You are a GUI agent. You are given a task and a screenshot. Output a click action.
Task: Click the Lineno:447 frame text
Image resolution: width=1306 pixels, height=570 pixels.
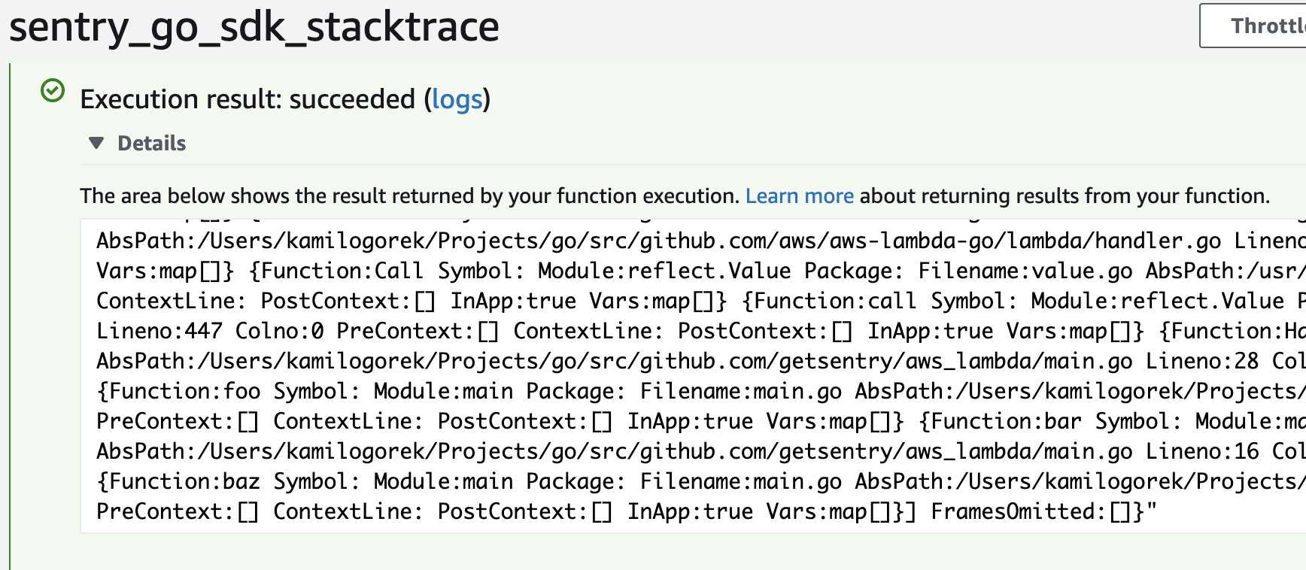tap(159, 330)
